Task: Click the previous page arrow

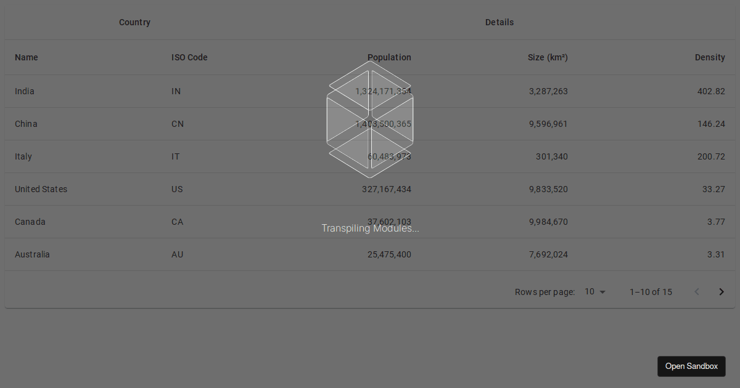Action: (x=697, y=292)
